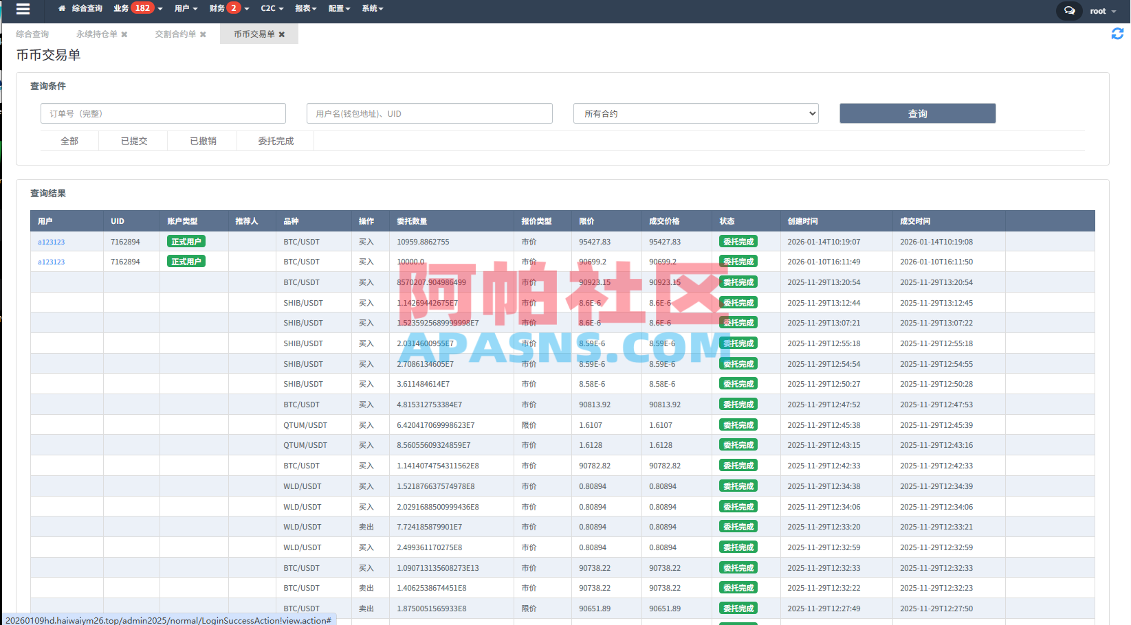Switch to the 交割合约单 tab

point(175,34)
